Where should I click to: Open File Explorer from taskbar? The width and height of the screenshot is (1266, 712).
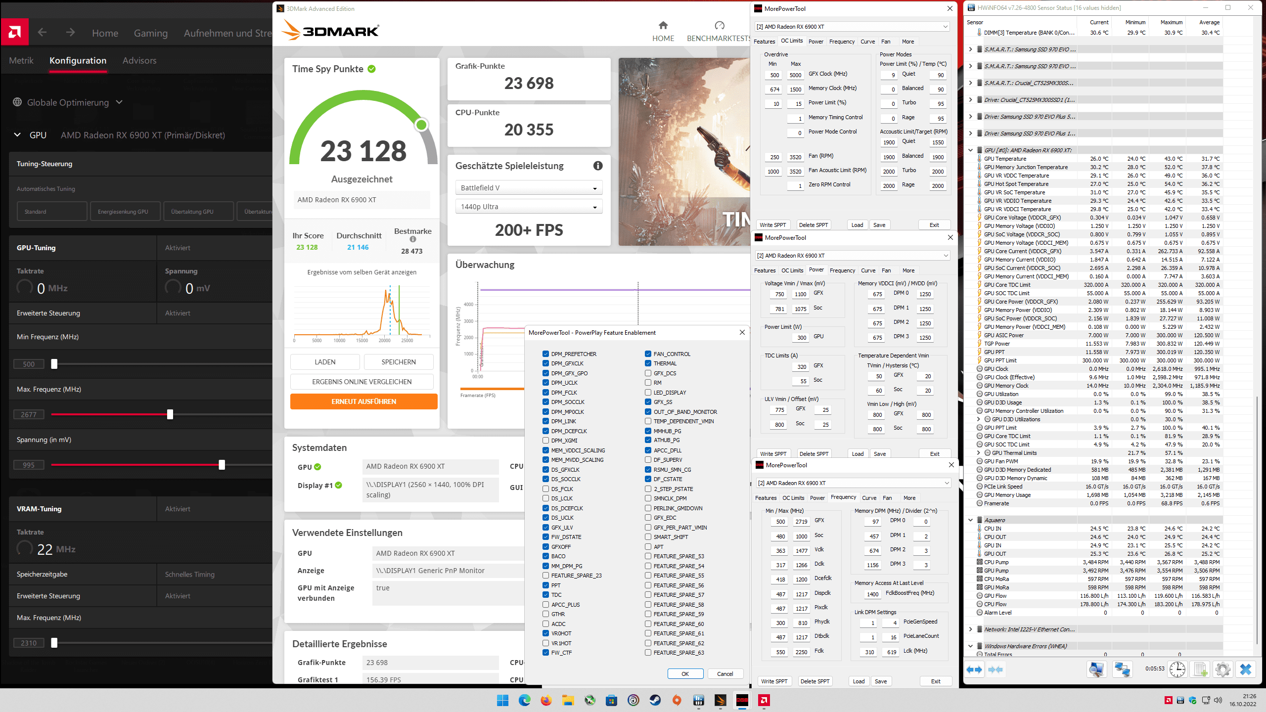(568, 700)
